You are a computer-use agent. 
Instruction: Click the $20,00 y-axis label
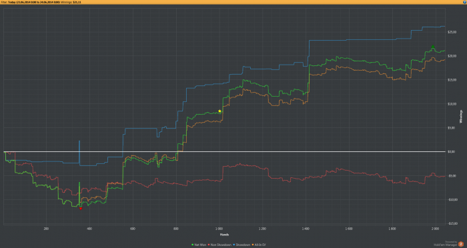(452, 56)
